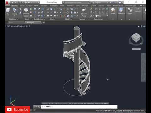Click the search field in title bar
The width and height of the screenshot is (151, 113).
[76, 3]
